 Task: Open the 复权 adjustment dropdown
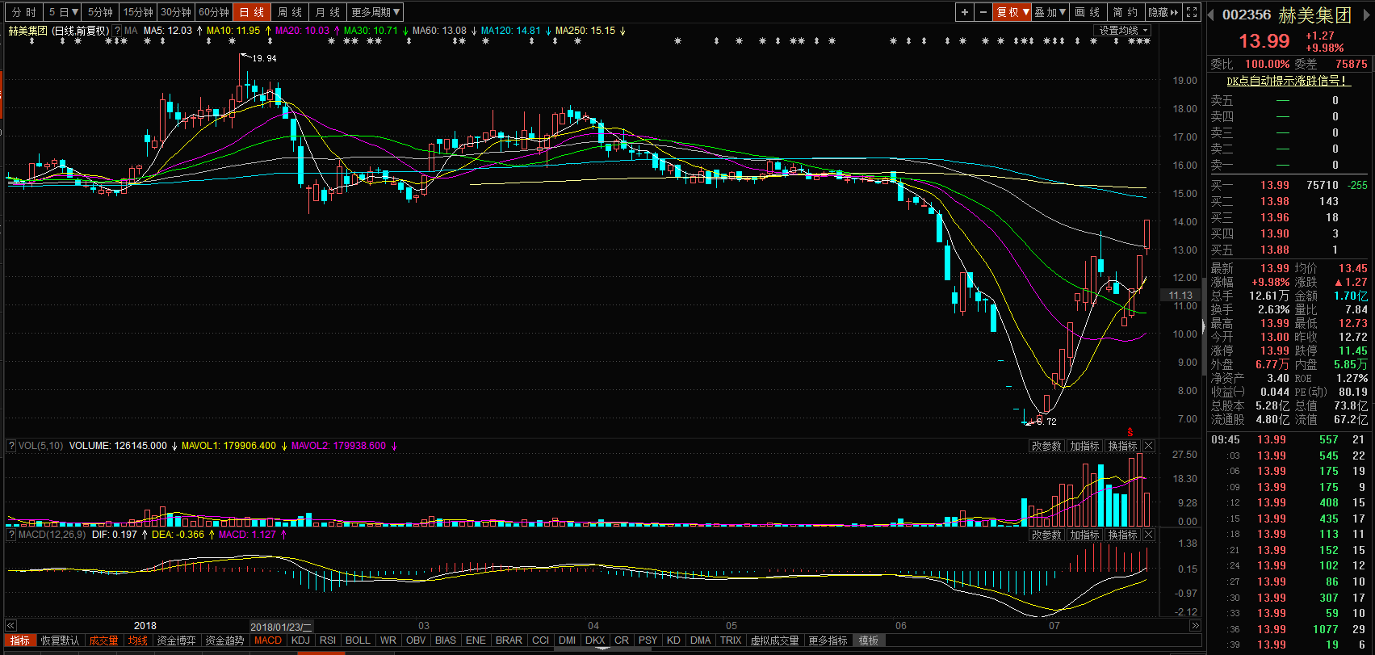(1012, 12)
